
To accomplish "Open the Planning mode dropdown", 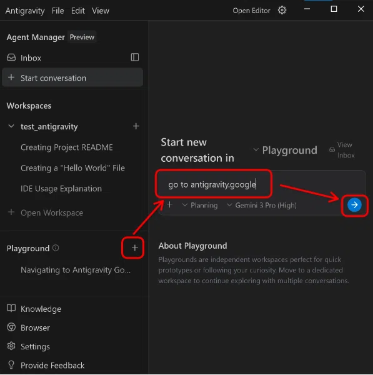I will [x=200, y=205].
